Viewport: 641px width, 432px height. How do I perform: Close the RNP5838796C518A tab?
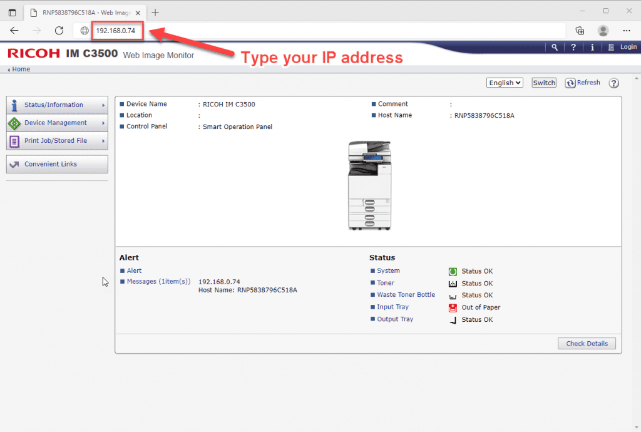tap(138, 13)
